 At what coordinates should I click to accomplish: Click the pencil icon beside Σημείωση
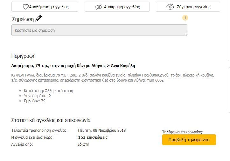pos(38,18)
